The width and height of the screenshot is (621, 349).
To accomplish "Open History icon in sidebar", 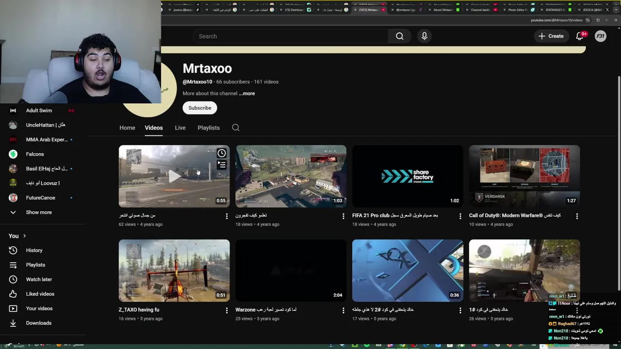I will pyautogui.click(x=13, y=251).
